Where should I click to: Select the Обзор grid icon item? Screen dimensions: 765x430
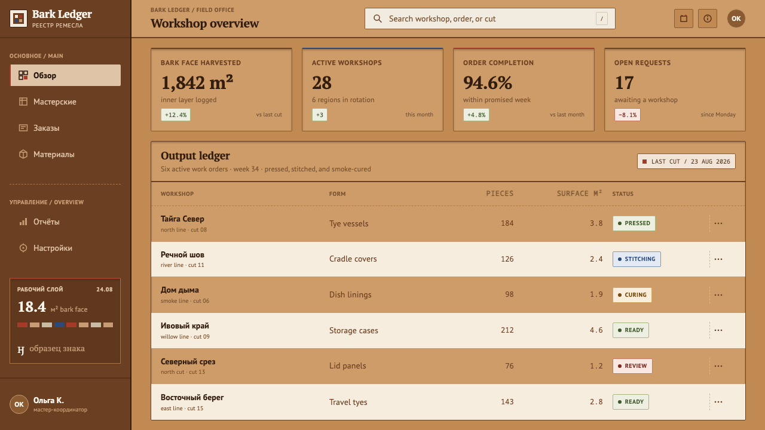[65, 75]
